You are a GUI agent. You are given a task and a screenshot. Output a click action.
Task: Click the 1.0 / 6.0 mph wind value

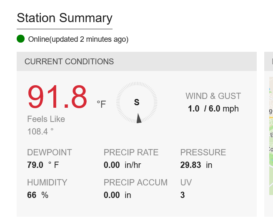[213, 109]
